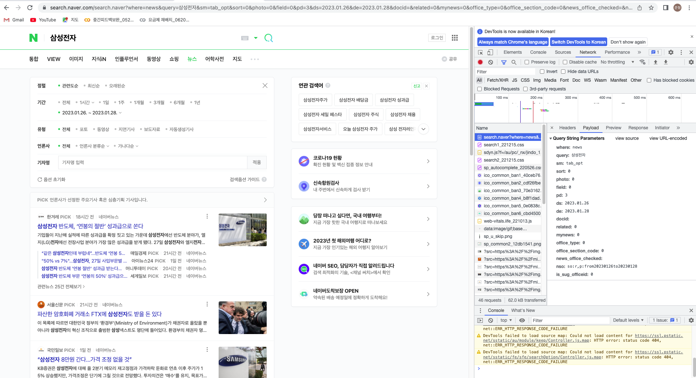Switch to Sources tab in DevTools
The height and width of the screenshot is (378, 696).
point(563,52)
